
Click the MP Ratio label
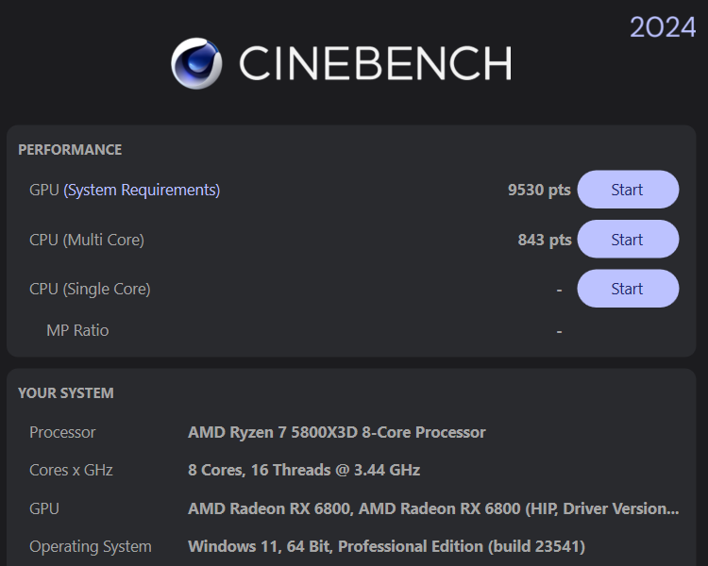[x=77, y=330]
